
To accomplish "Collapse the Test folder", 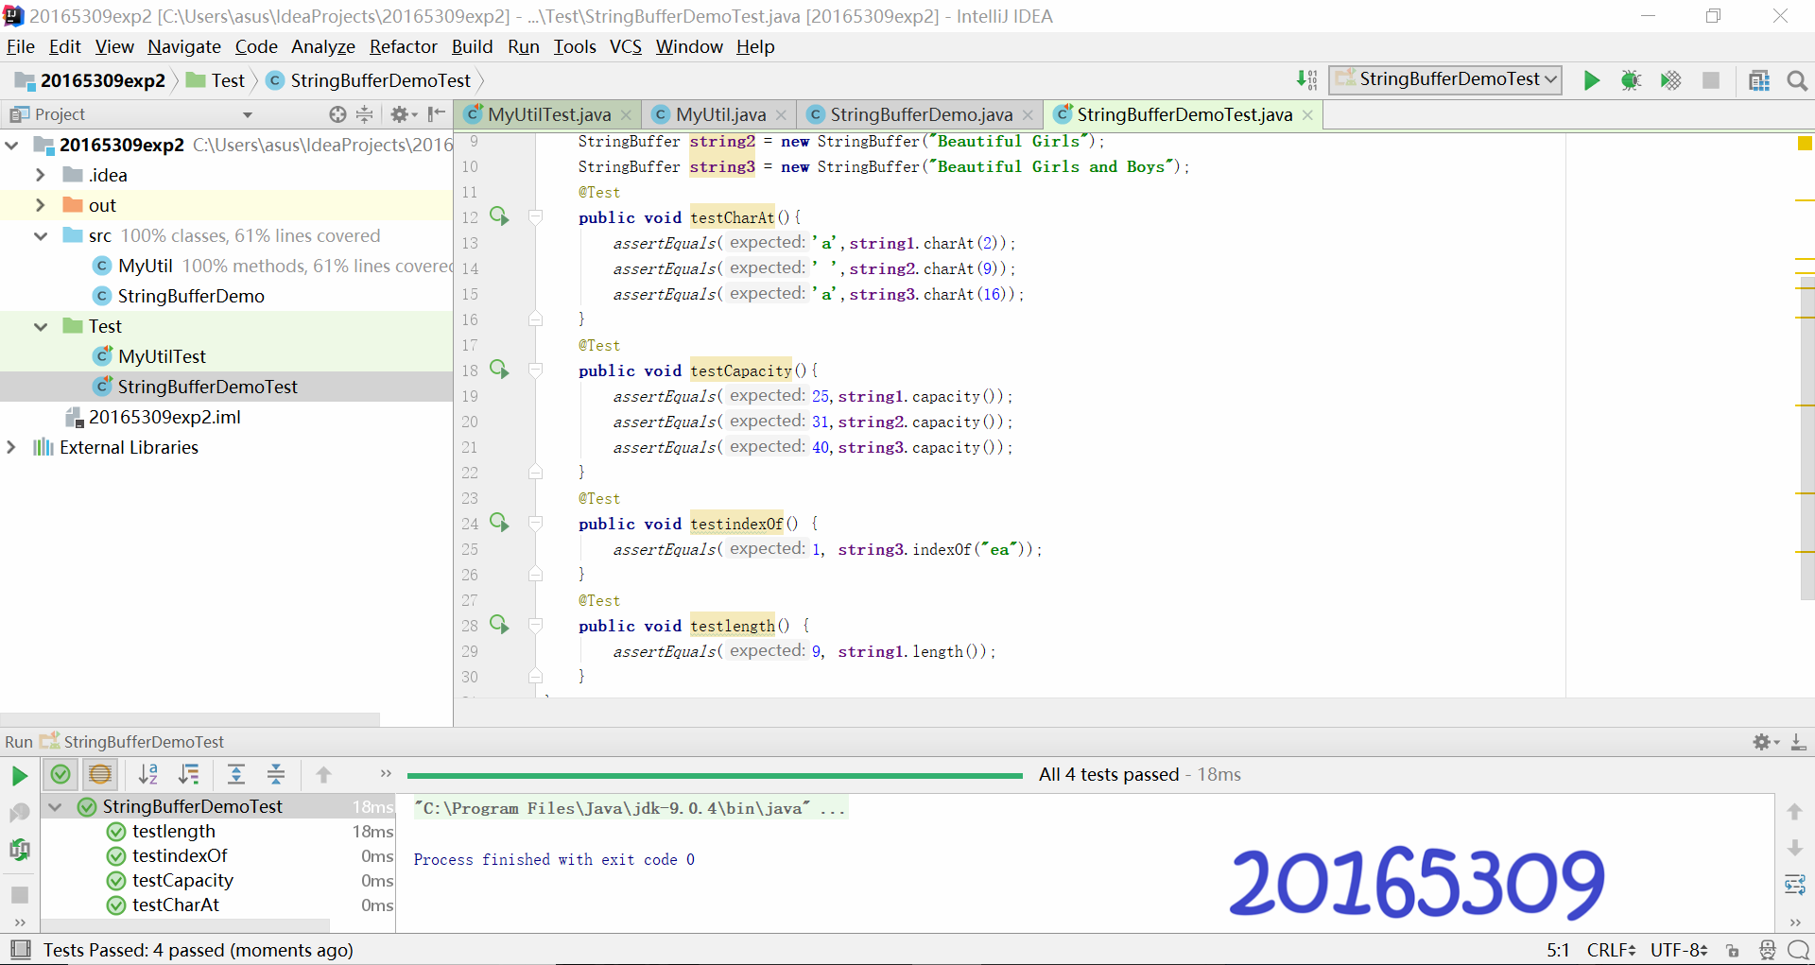I will click(41, 326).
